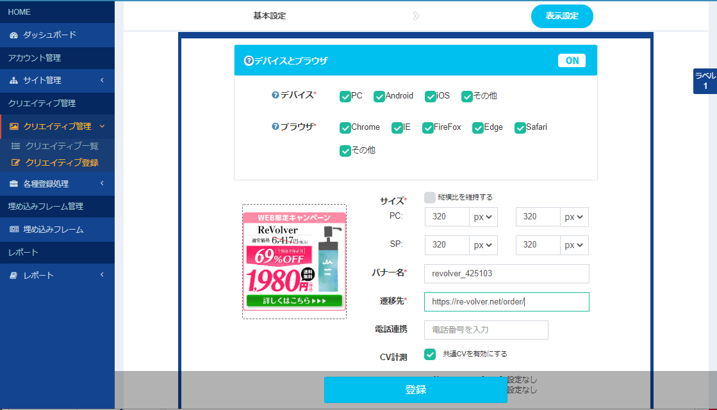Click the デバイス help icon

276,95
